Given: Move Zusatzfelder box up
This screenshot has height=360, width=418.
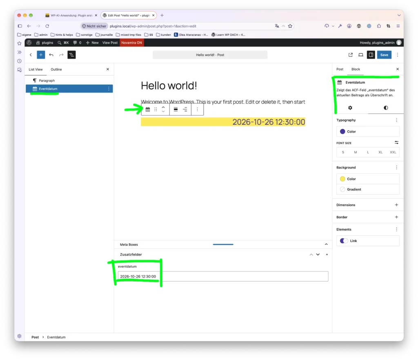Looking at the screenshot, I should click(x=311, y=254).
